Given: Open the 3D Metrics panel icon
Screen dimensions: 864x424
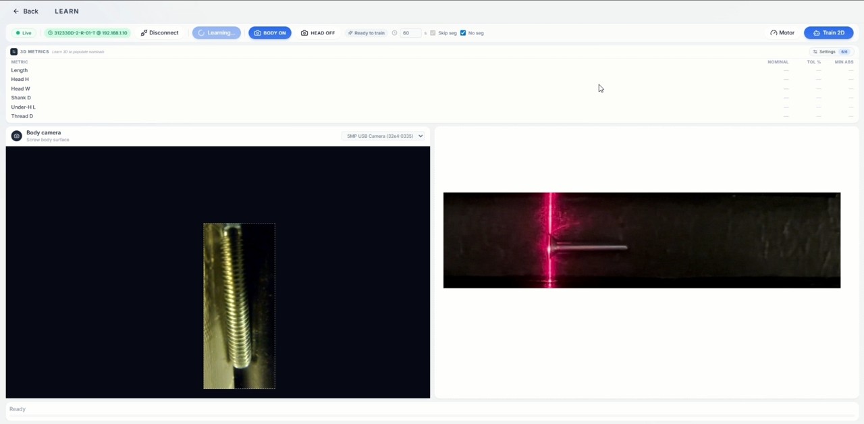Looking at the screenshot, I should [13, 51].
